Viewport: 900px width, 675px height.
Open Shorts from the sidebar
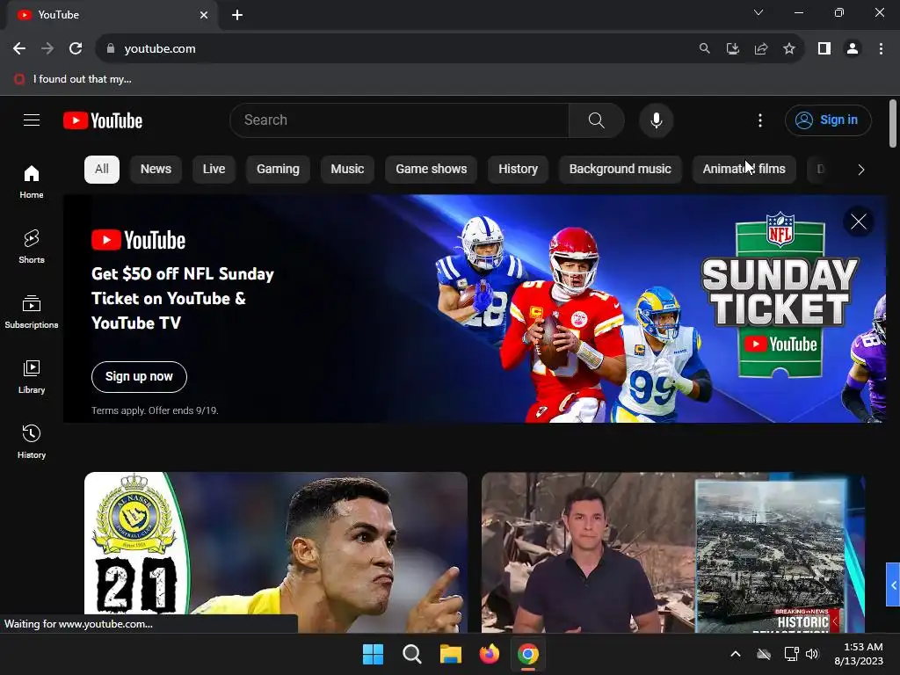tap(32, 246)
